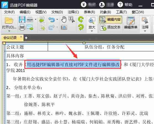Expand the scanner icon dropdown arrow

pos(35,19)
